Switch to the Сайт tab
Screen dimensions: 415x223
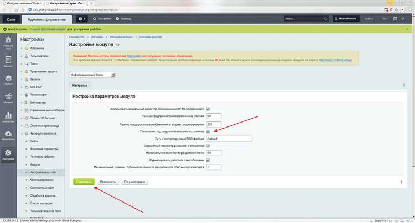(x=11, y=19)
